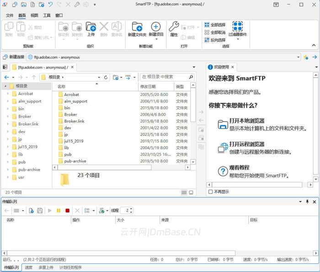Select the jul15_2019 folder in file list
The width and height of the screenshot is (320, 272).
tap(74, 141)
